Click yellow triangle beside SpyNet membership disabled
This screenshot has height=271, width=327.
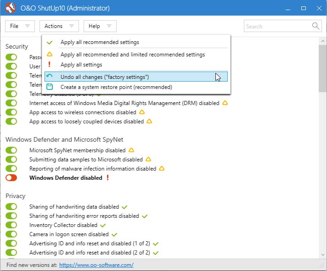[x=131, y=150]
